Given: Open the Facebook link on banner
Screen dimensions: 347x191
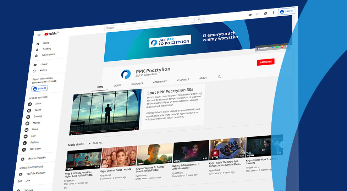Looking at the screenshot, I should 263,48.
